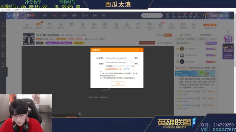This screenshot has width=236, height=132.
Task: Dismiss the bar below the video with X
Action: point(80,114)
